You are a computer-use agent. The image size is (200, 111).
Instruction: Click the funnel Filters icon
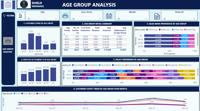(4, 16)
